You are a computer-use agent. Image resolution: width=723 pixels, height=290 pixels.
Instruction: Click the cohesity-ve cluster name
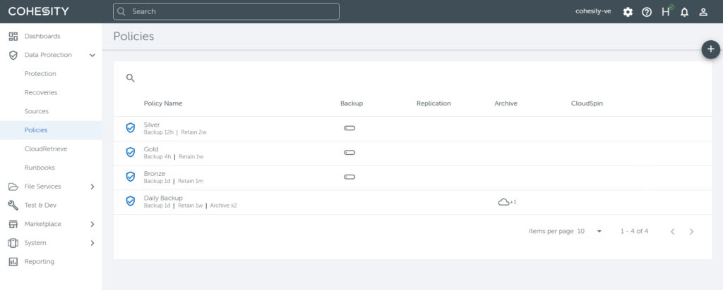tap(593, 11)
